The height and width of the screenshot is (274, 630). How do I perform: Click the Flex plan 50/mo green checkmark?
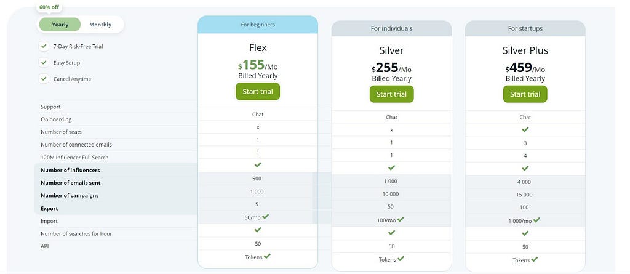click(x=266, y=217)
